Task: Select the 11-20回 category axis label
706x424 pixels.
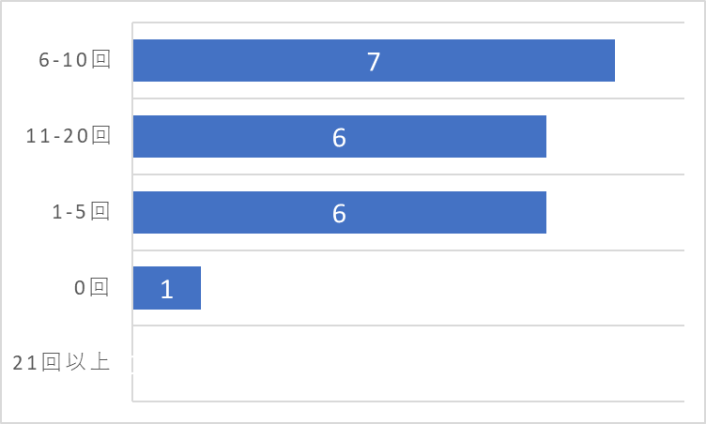Action: pos(68,135)
